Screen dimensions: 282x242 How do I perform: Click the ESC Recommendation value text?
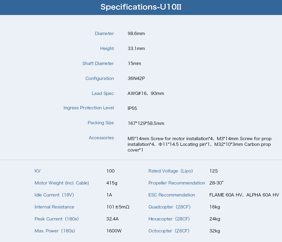tap(244, 195)
